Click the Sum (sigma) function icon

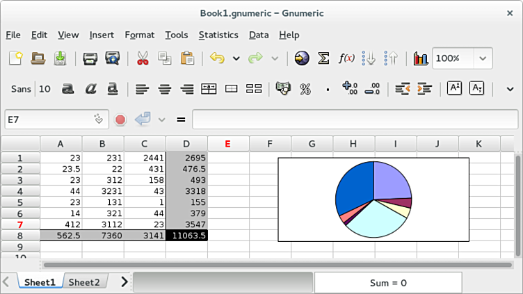323,58
